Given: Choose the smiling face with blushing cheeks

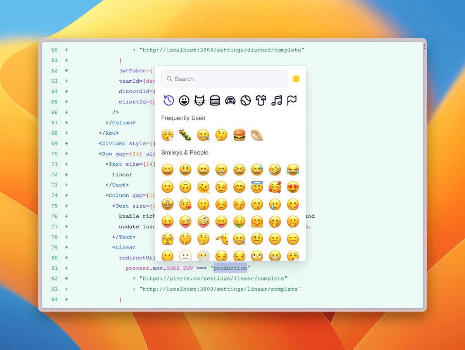Looking at the screenshot, I should [x=239, y=187].
